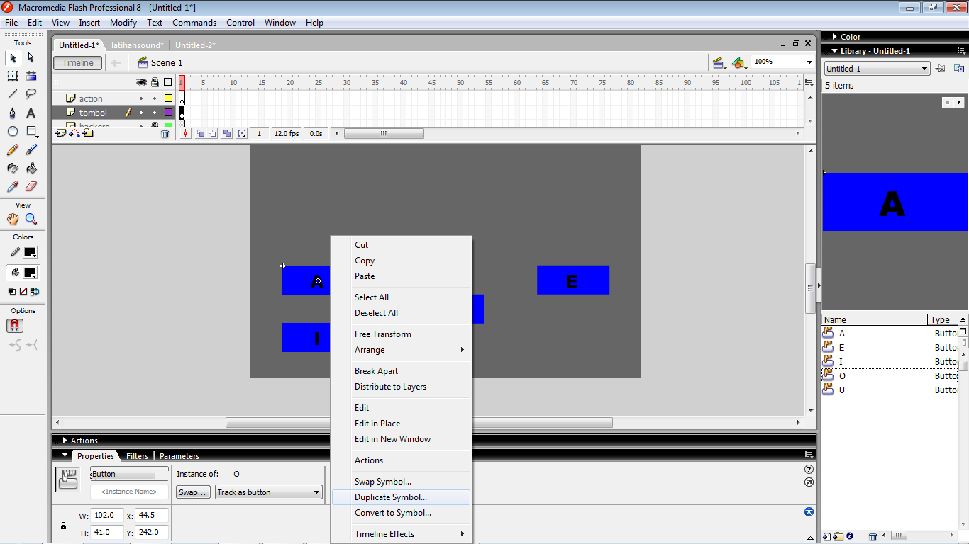The height and width of the screenshot is (544, 969).
Task: Choose the Ink Bottle tool
Action: point(13,169)
